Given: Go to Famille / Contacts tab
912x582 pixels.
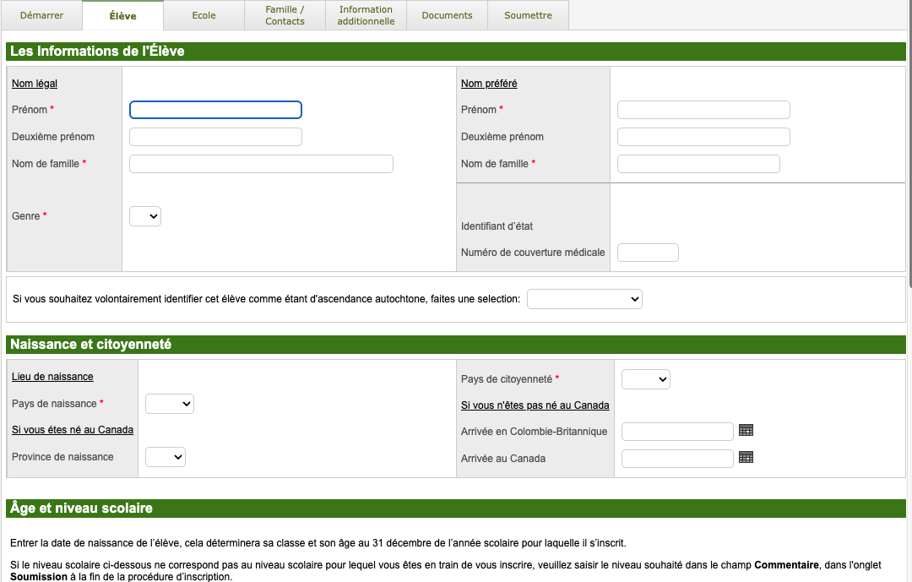Looking at the screenshot, I should 285,15.
